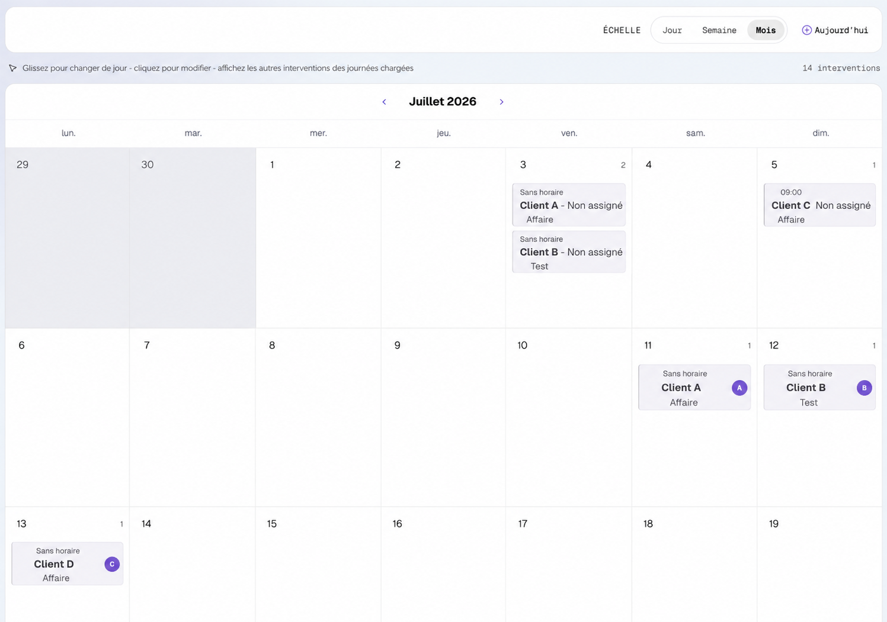Viewport: 887px width, 622px height.
Task: Select day number 1 cell
Action: 318,238
